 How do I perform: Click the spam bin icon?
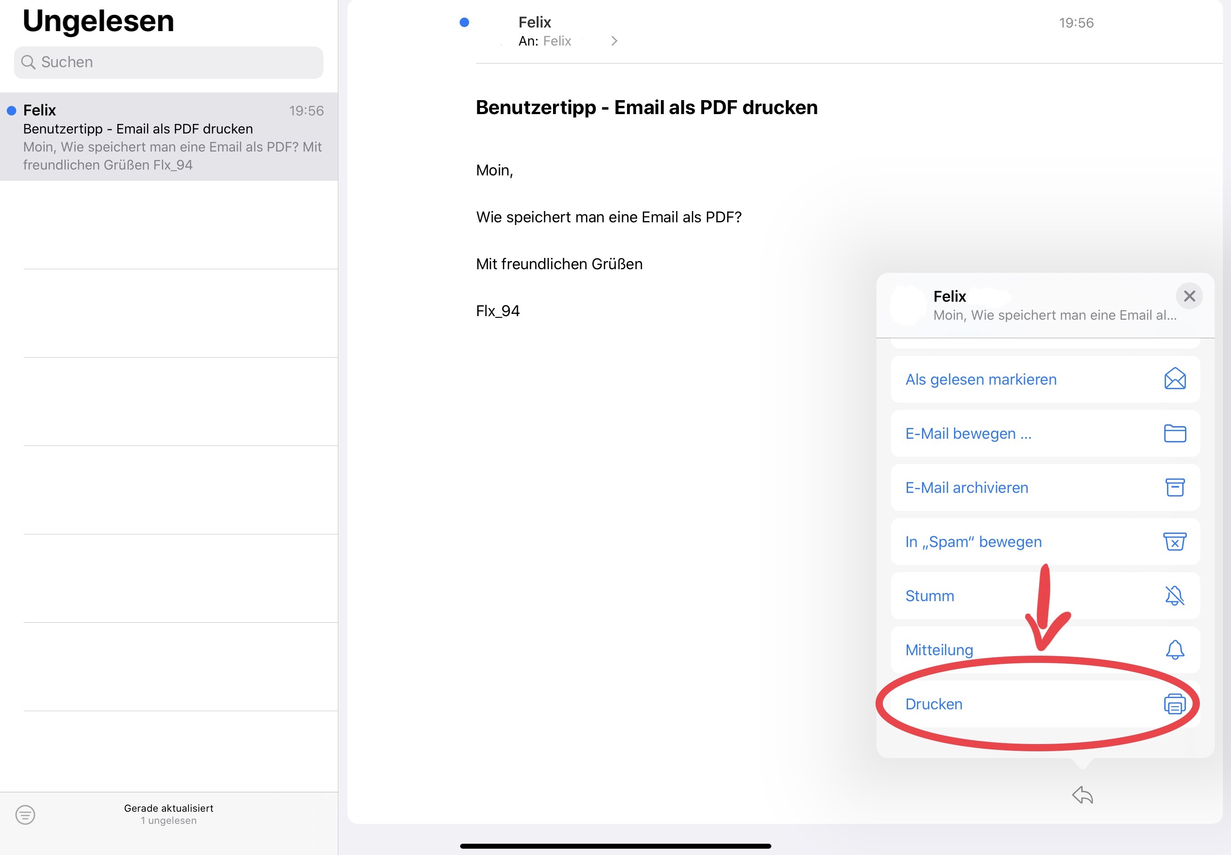[x=1174, y=542]
